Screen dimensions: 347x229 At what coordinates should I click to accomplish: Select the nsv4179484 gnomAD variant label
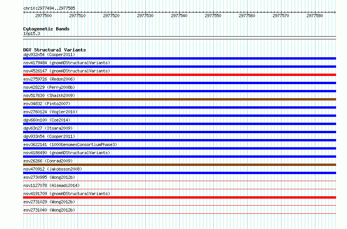(67, 63)
